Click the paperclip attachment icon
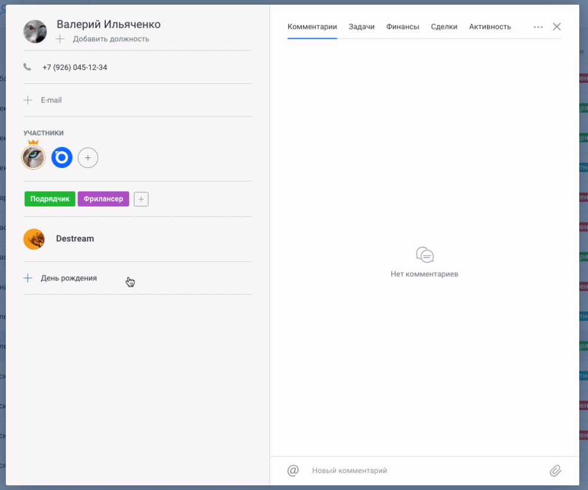 click(556, 471)
